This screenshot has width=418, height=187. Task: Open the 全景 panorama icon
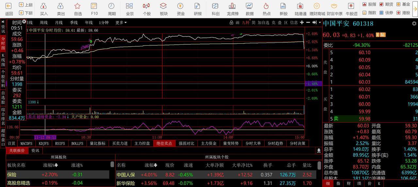point(130,6)
